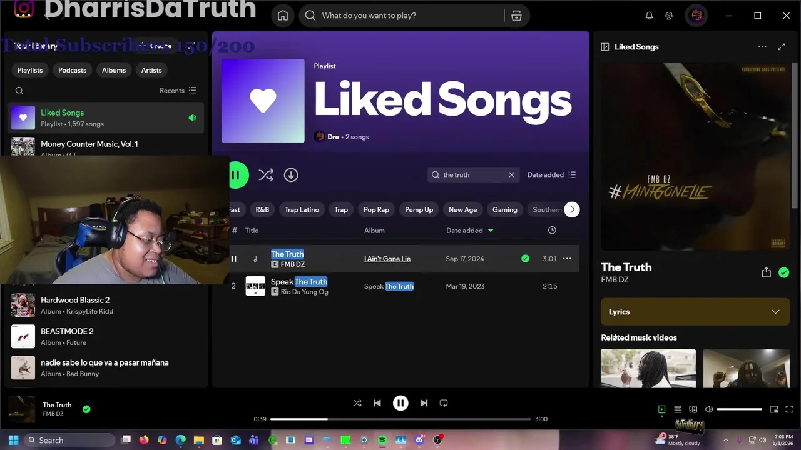
Task: Enter full screen player mode
Action: coord(790,409)
